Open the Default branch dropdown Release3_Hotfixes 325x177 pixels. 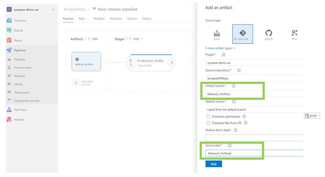click(x=254, y=94)
